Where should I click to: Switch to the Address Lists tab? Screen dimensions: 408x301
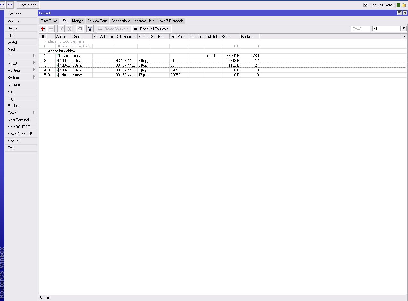pyautogui.click(x=144, y=21)
